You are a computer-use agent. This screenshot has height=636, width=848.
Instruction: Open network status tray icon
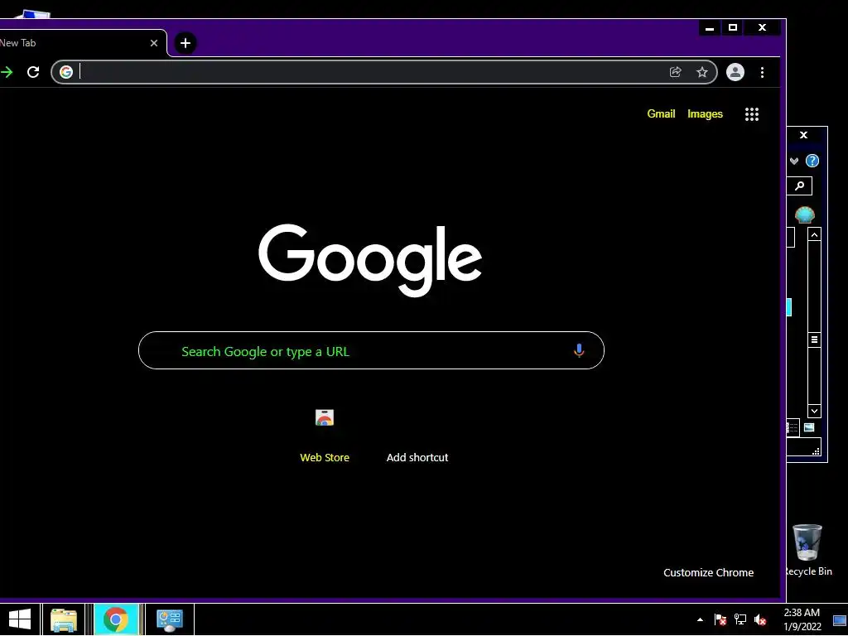[x=740, y=619]
